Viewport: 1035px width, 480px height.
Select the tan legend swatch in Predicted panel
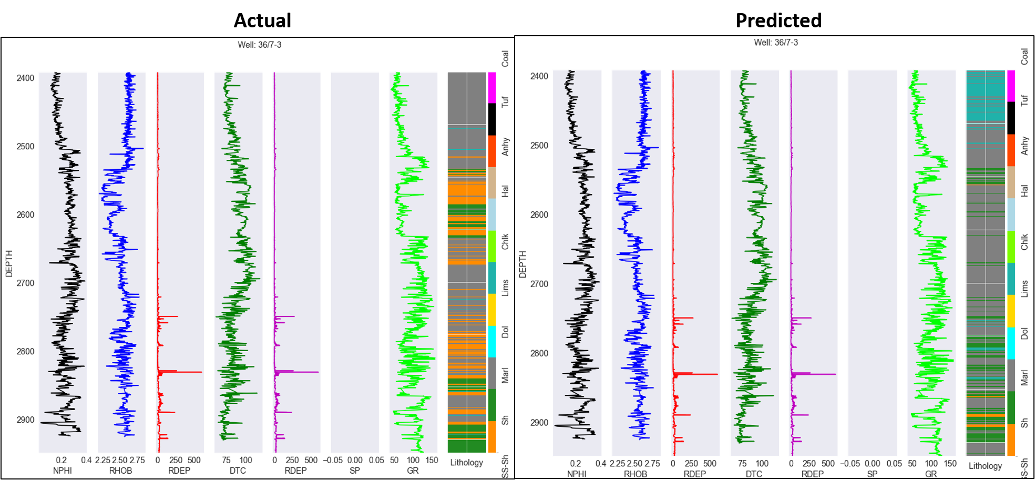tap(1011, 182)
